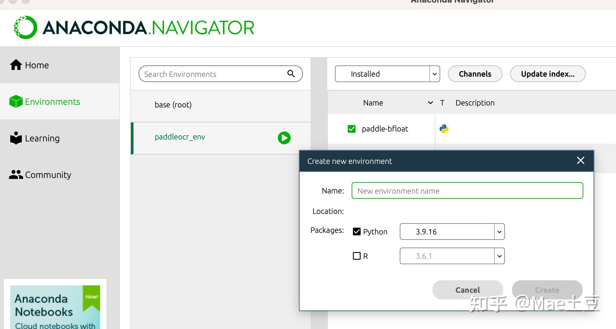
Task: Close the Create new environment dialog
Action: 581,160
